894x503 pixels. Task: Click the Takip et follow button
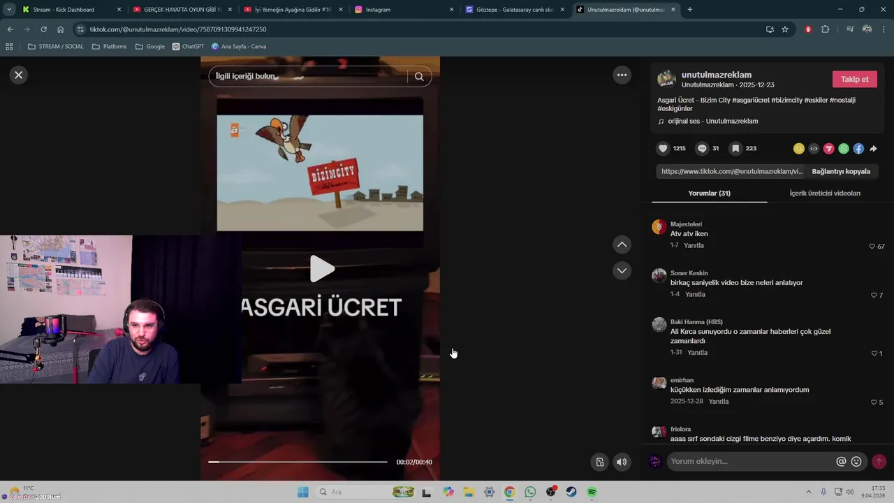coord(855,79)
